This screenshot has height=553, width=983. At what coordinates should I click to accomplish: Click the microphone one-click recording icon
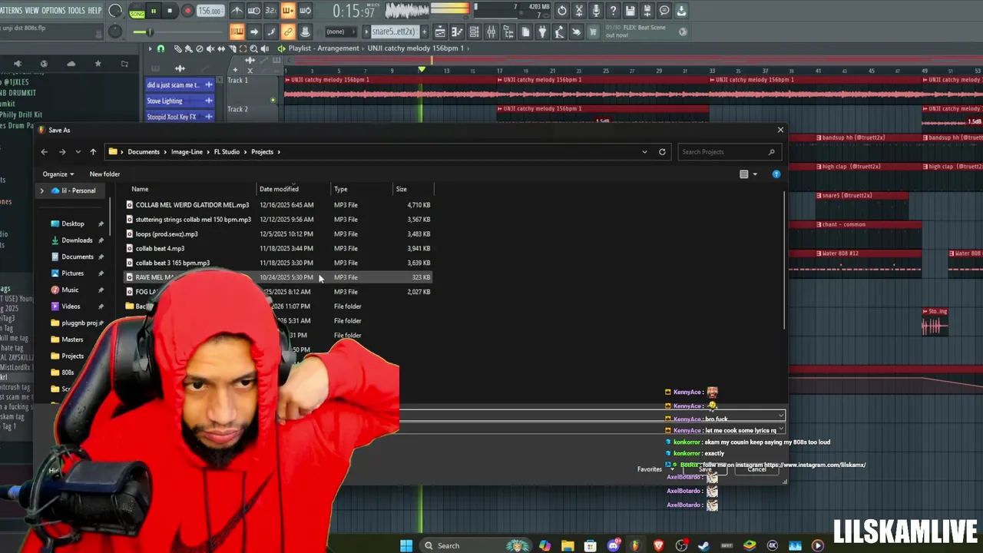click(596, 11)
